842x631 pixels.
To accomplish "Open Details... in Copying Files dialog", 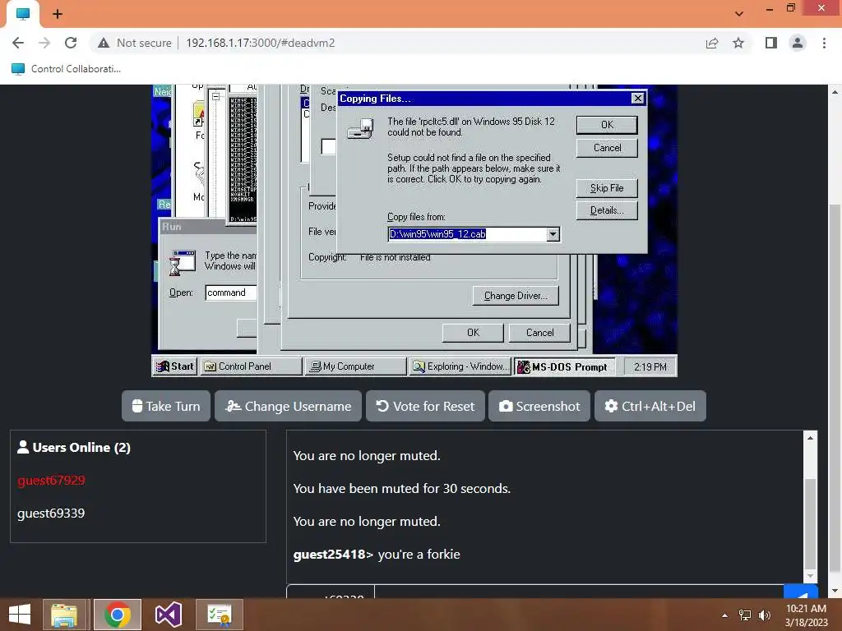I will coord(607,210).
